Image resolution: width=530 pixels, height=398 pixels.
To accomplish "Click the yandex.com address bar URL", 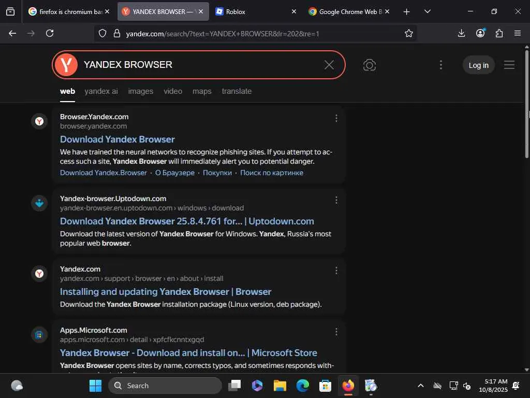I will click(223, 34).
